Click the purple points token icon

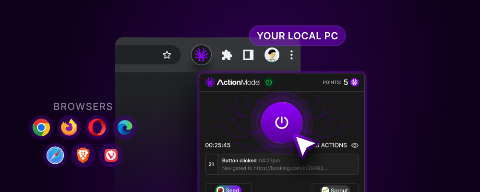355,83
